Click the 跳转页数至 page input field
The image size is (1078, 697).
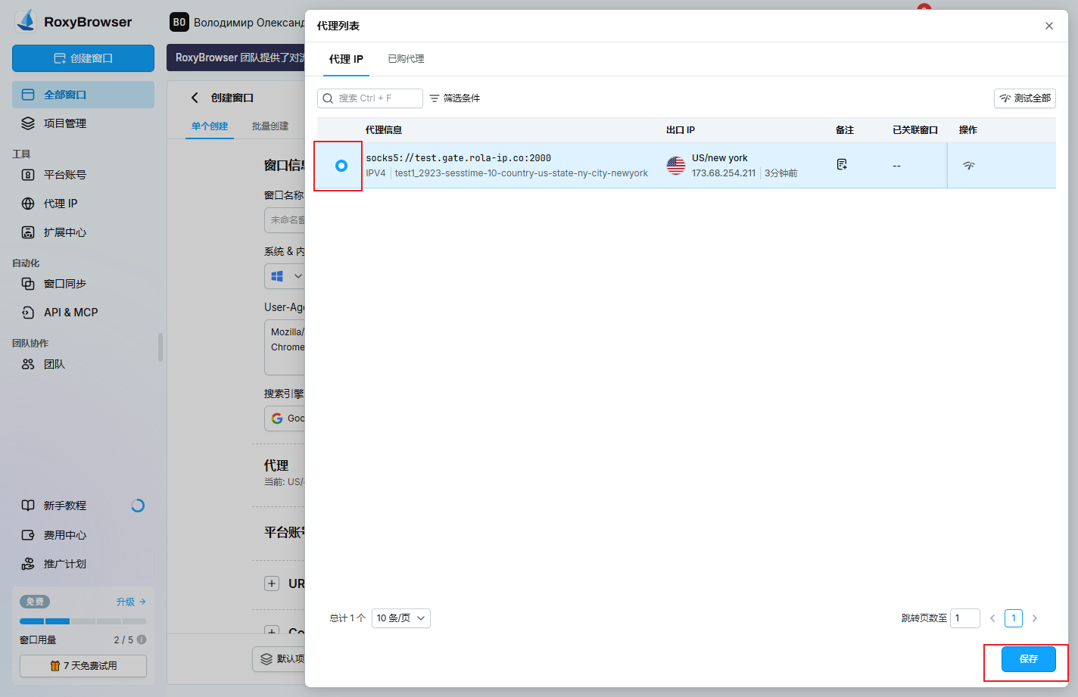coord(964,618)
